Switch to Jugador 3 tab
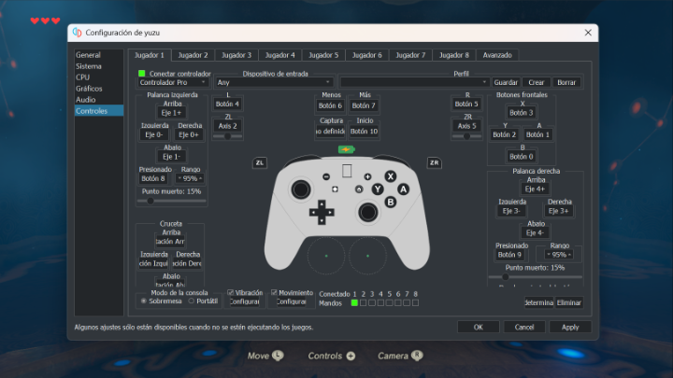The image size is (673, 378). click(x=236, y=55)
